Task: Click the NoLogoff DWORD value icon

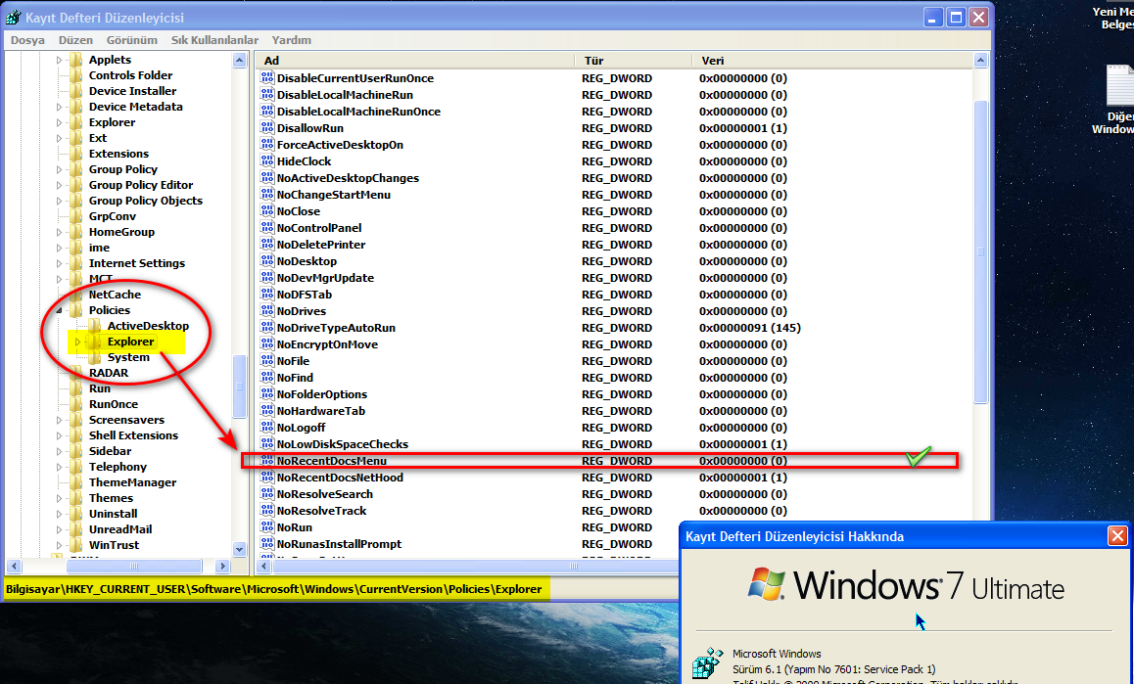Action: pyautogui.click(x=267, y=428)
